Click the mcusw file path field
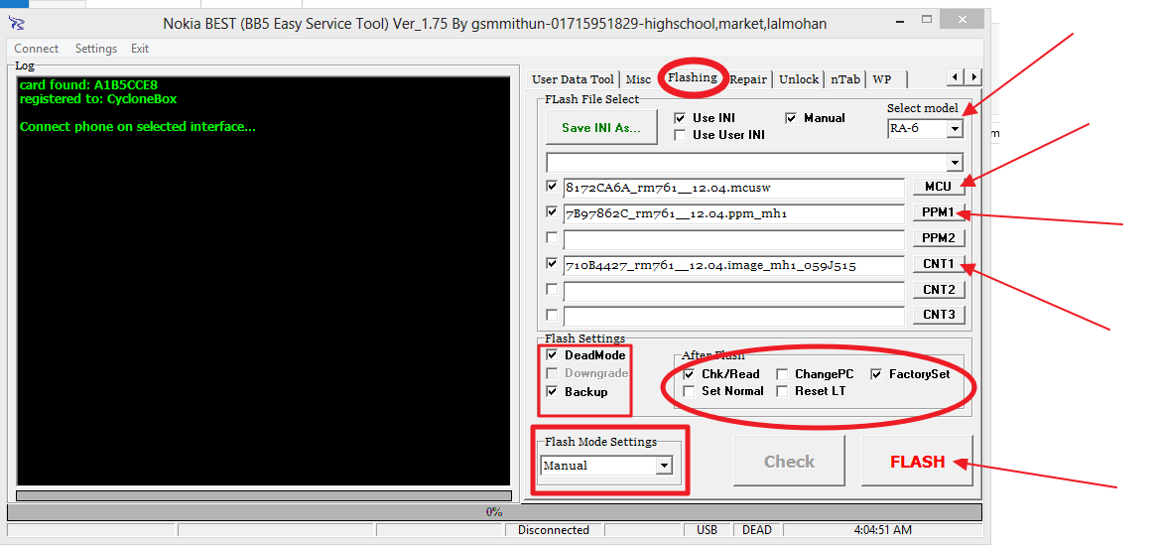 pos(733,188)
